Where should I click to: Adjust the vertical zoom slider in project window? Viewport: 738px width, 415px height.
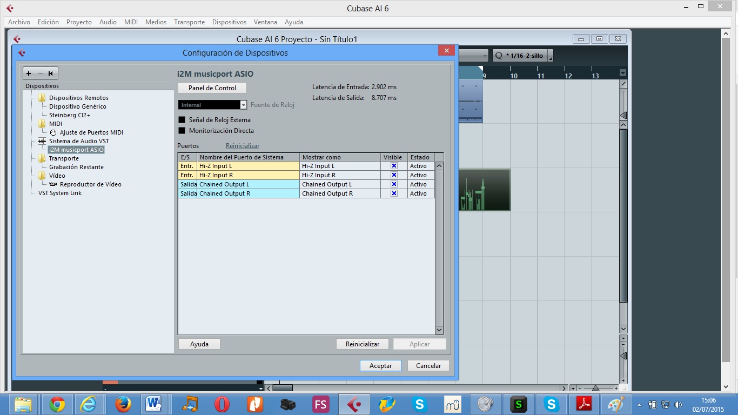[623, 357]
